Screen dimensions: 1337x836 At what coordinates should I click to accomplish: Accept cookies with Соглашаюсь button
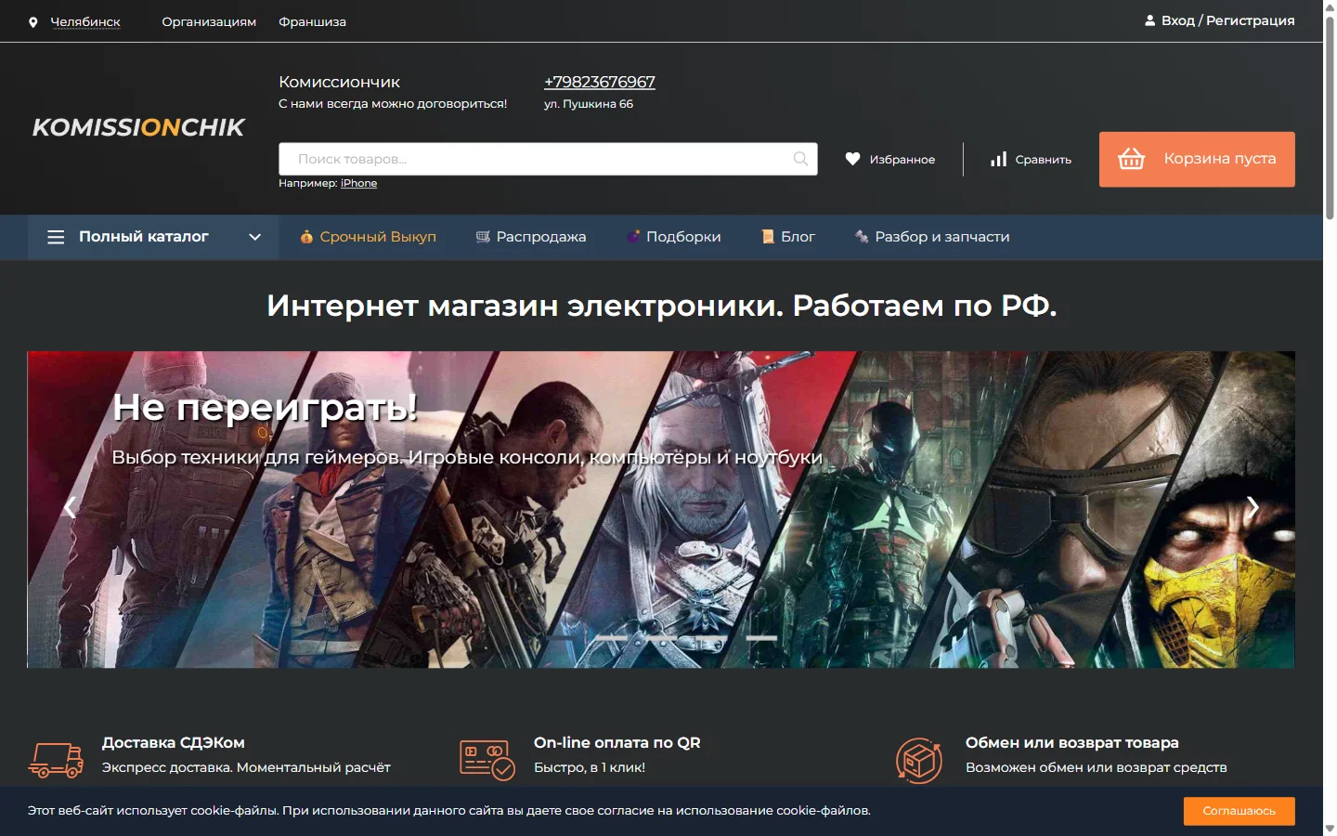(x=1240, y=811)
